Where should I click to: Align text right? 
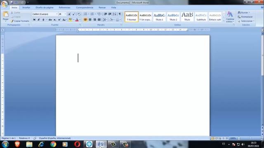point(94,20)
